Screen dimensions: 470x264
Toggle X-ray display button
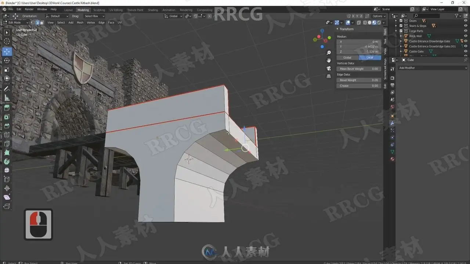point(359,22)
